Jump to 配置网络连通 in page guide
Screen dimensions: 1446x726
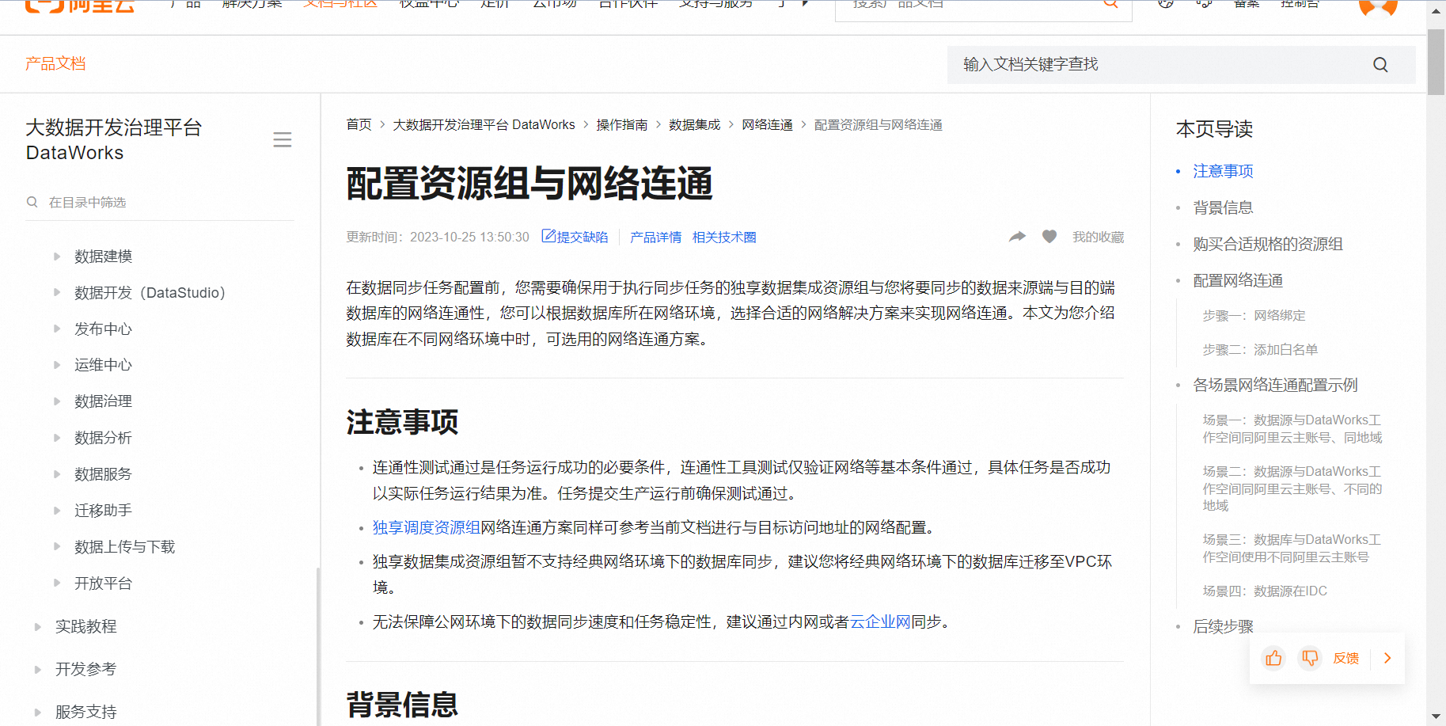[1238, 280]
